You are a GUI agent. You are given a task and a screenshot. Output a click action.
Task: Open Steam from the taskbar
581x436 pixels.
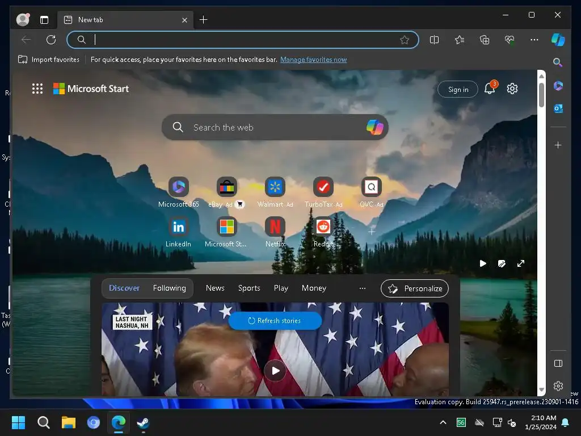point(143,422)
